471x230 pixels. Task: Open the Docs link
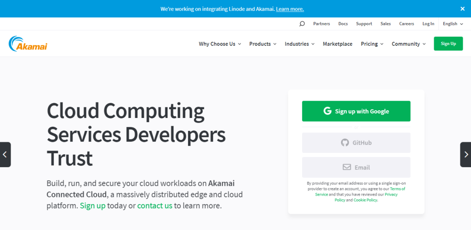pyautogui.click(x=343, y=24)
